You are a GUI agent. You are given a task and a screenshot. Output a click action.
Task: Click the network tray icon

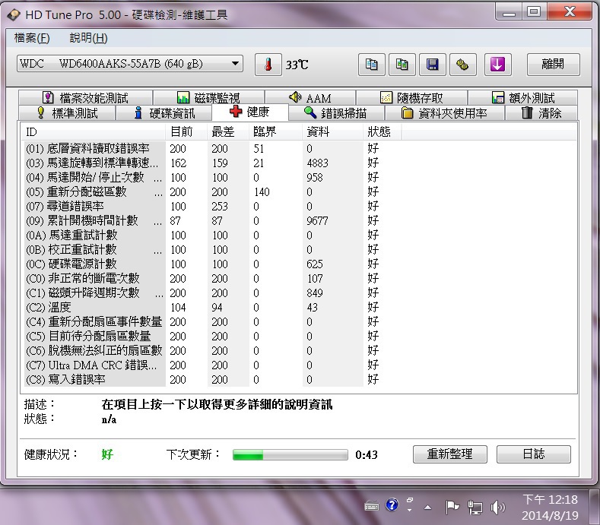(475, 508)
